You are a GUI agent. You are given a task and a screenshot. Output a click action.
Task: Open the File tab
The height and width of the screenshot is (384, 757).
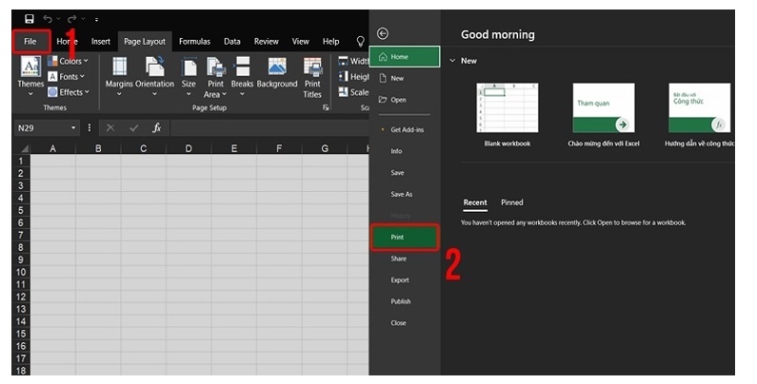point(30,41)
